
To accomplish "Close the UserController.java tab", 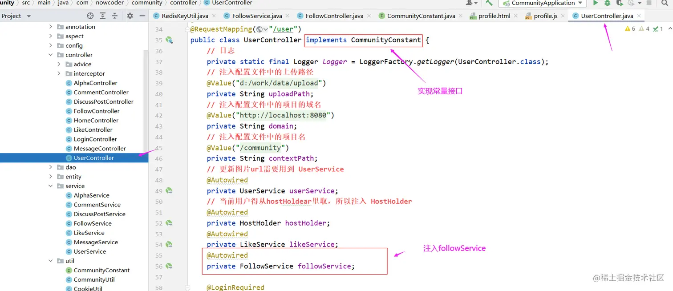I will coord(639,16).
